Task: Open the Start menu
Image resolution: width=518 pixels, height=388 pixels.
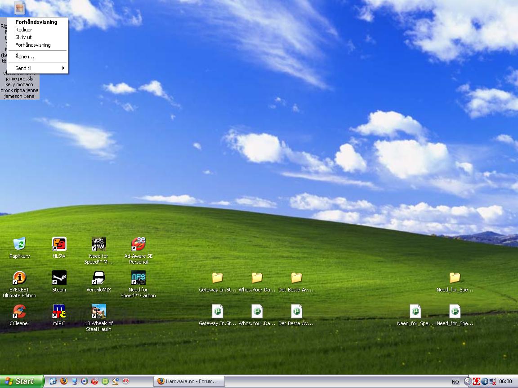Action: click(x=22, y=381)
